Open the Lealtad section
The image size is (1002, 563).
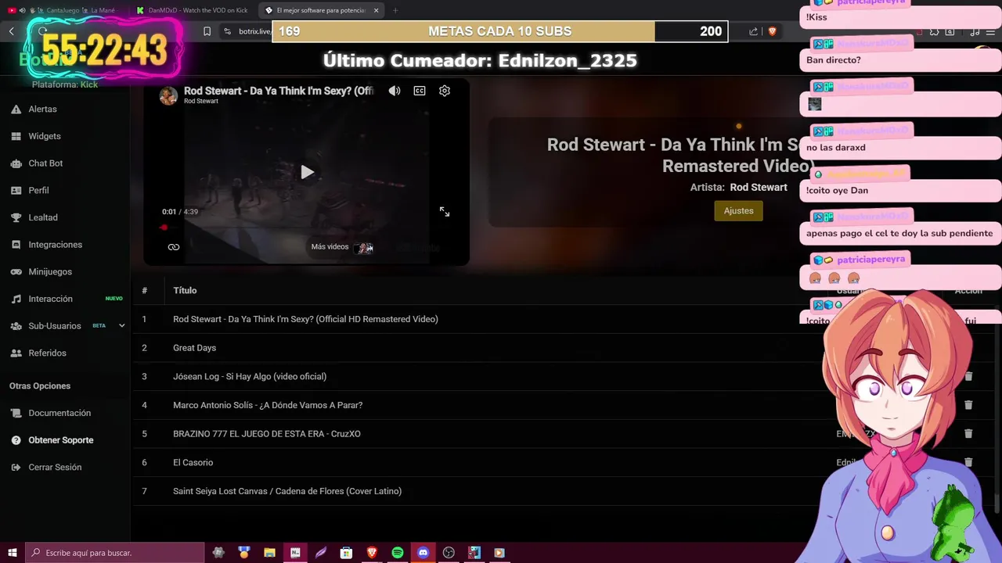[43, 217]
